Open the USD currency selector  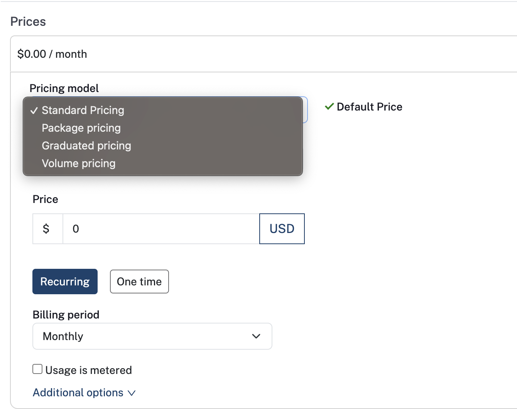click(x=282, y=229)
